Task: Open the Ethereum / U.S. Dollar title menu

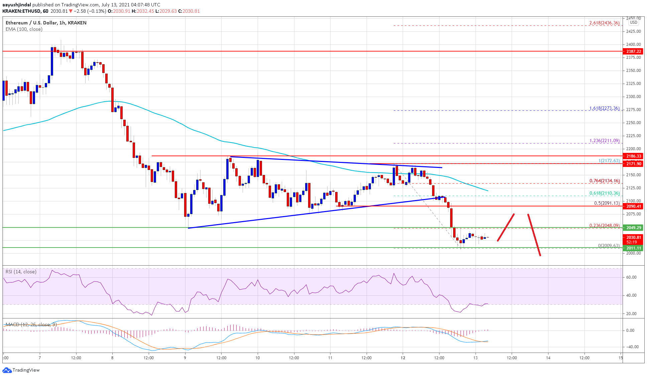Action: click(45, 23)
